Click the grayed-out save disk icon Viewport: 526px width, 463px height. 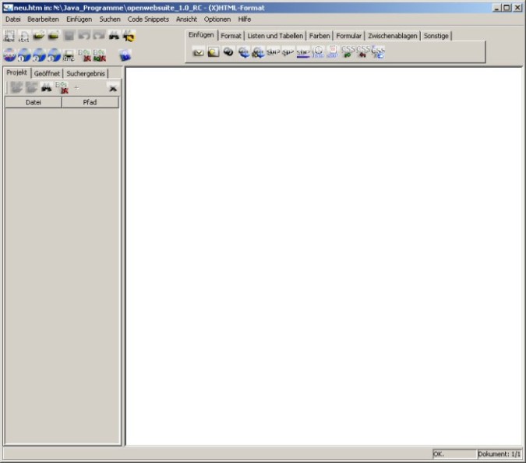[x=69, y=35]
